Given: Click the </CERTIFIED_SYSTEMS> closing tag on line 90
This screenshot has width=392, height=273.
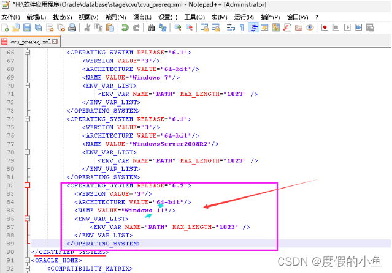Looking at the screenshot, I should tap(71, 252).
